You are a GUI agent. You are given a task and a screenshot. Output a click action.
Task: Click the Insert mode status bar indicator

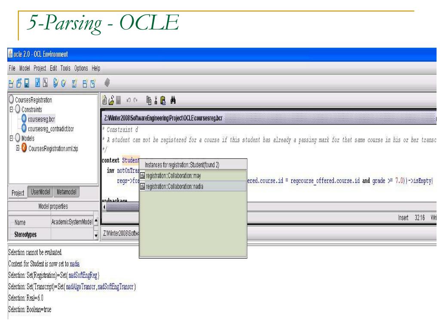pyautogui.click(x=403, y=217)
